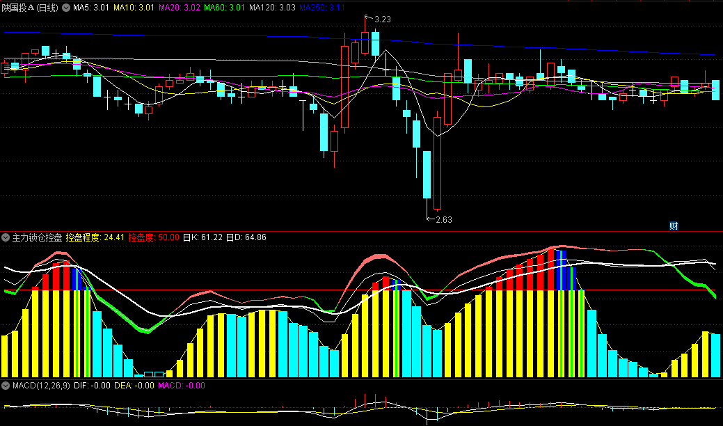The image size is (723, 426).
Task: Open the MACD indicator dropdown arrow
Action: point(6,386)
